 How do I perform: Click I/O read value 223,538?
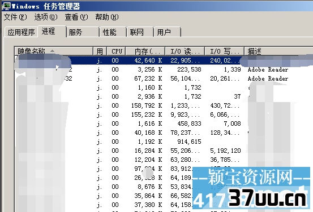[x=189, y=69]
